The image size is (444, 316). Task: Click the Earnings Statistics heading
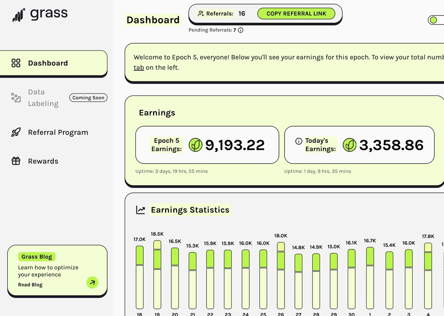(190, 210)
